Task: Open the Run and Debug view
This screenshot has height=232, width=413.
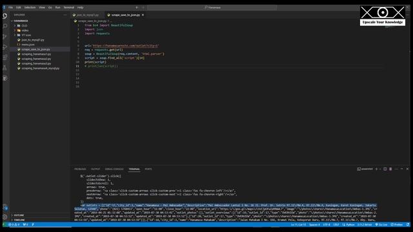Action: [5, 47]
